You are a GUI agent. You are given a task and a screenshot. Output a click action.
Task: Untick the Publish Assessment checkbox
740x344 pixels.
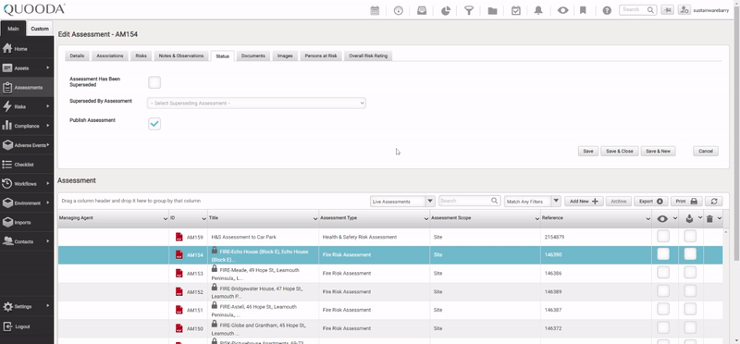coord(154,124)
